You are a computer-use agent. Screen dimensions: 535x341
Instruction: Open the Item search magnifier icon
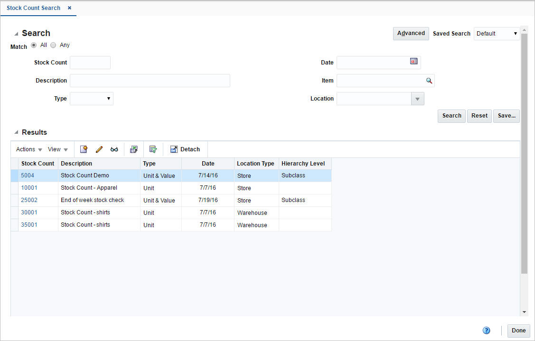click(x=429, y=81)
